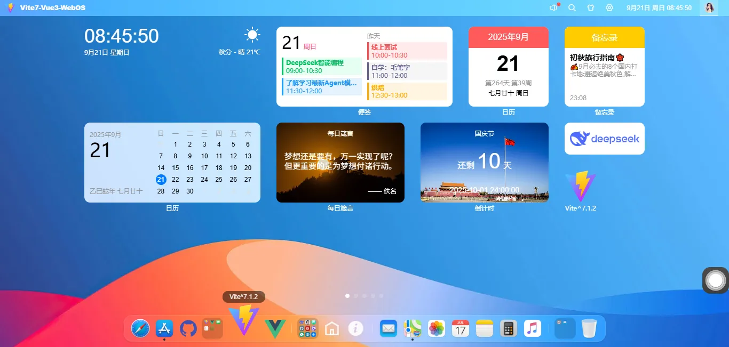This screenshot has width=729, height=347.
Task: Open the App Store from the dock
Action: click(164, 328)
